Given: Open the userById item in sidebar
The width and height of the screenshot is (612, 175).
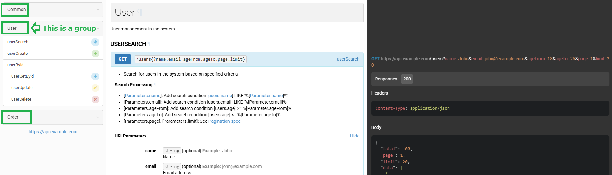Looking at the screenshot, I should (x=15, y=65).
